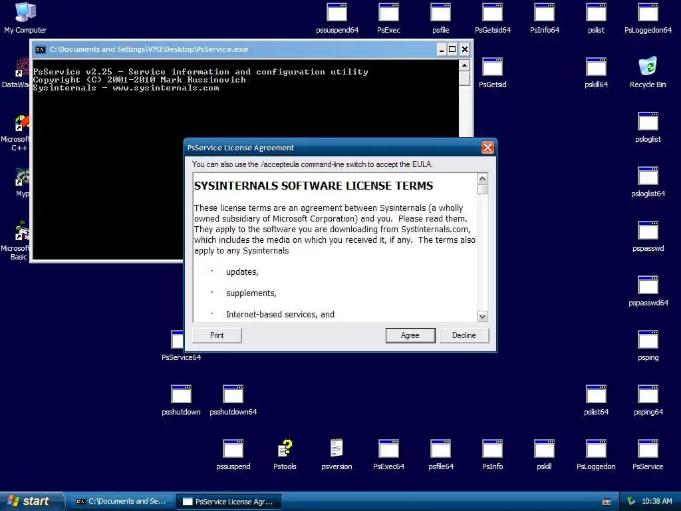
Task: Select the psshutdown64 desktop icon
Action: click(x=233, y=401)
